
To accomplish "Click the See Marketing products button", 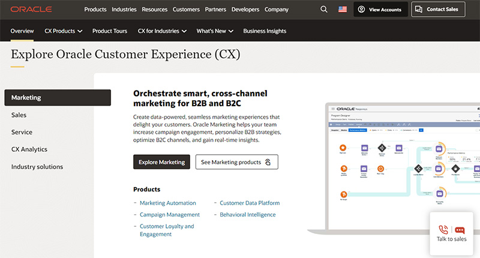I will [x=236, y=162].
